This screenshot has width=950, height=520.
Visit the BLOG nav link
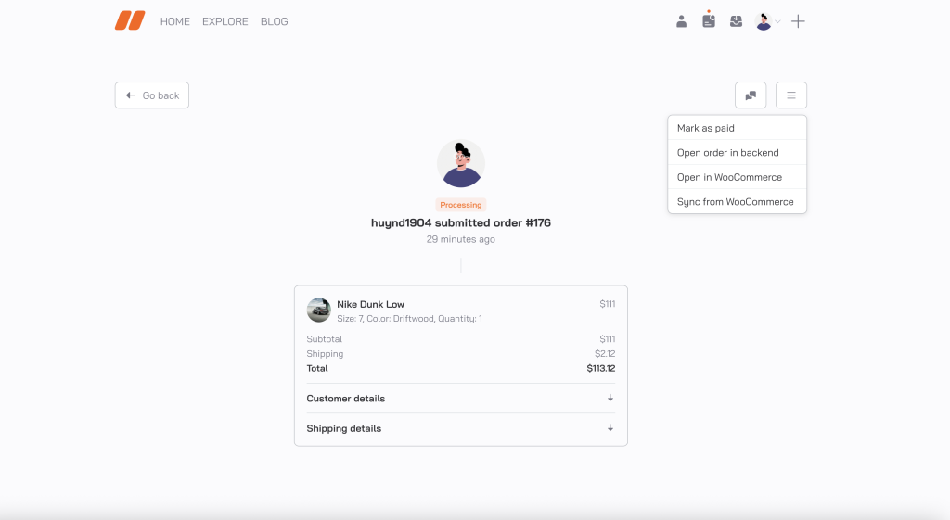click(275, 21)
